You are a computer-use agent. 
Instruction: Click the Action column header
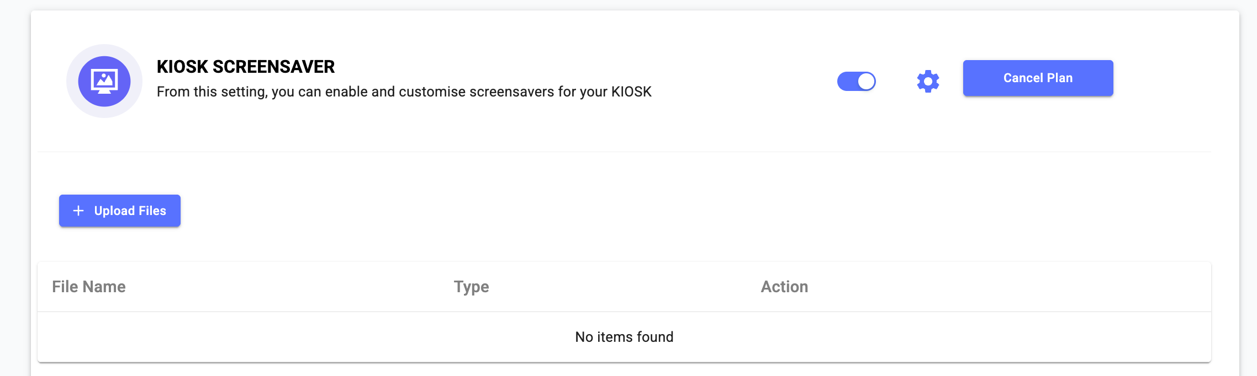pos(784,287)
